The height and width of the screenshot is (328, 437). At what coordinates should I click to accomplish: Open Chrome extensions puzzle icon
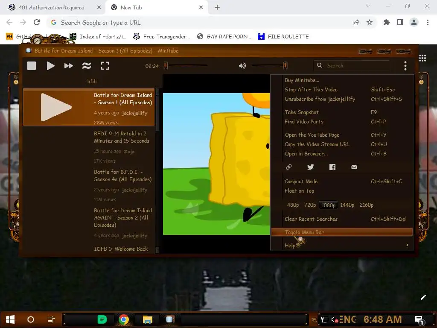[387, 22]
